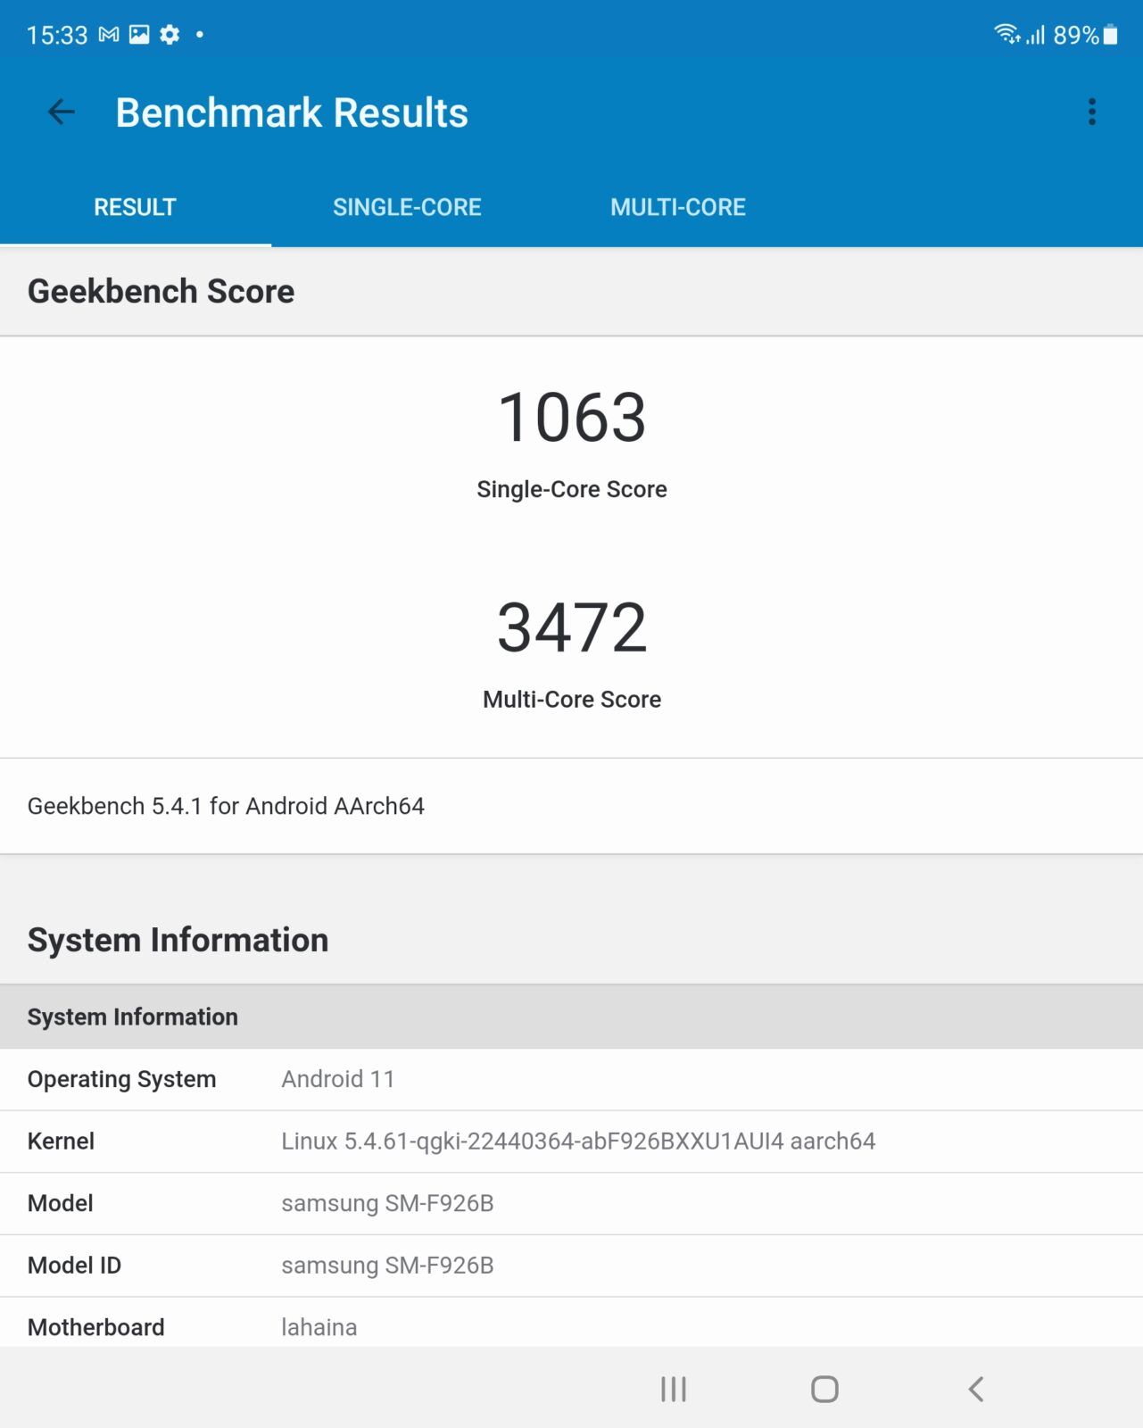This screenshot has height=1428, width=1143.
Task: Select the Android 11 value
Action: pos(338,1079)
